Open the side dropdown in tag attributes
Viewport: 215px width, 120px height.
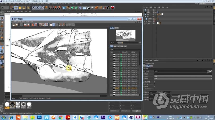point(183,79)
